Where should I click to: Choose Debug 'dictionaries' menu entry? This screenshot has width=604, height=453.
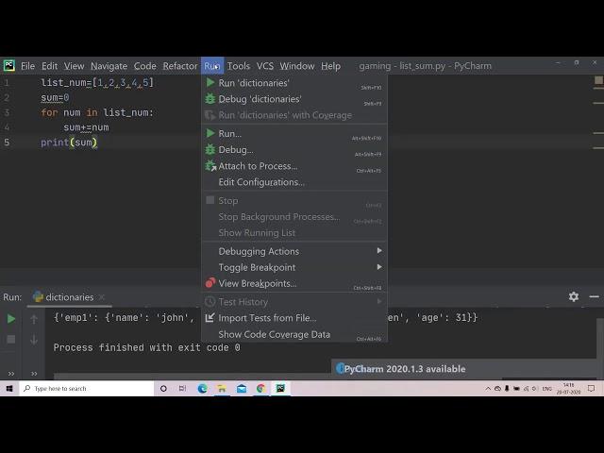pos(294,99)
